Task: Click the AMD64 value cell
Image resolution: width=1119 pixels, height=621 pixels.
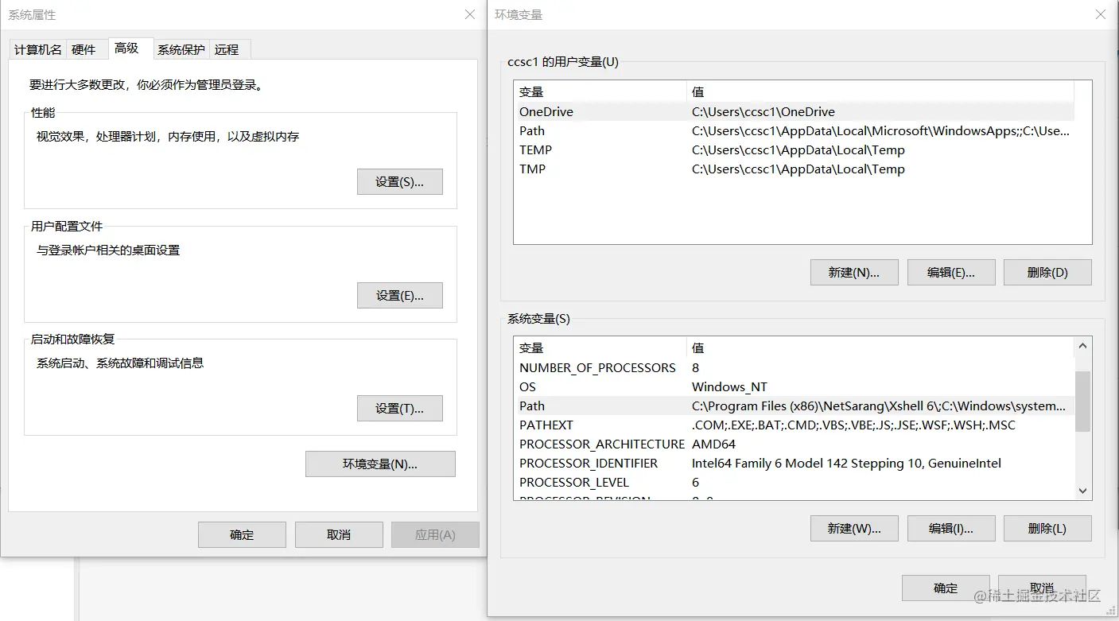Action: click(714, 444)
